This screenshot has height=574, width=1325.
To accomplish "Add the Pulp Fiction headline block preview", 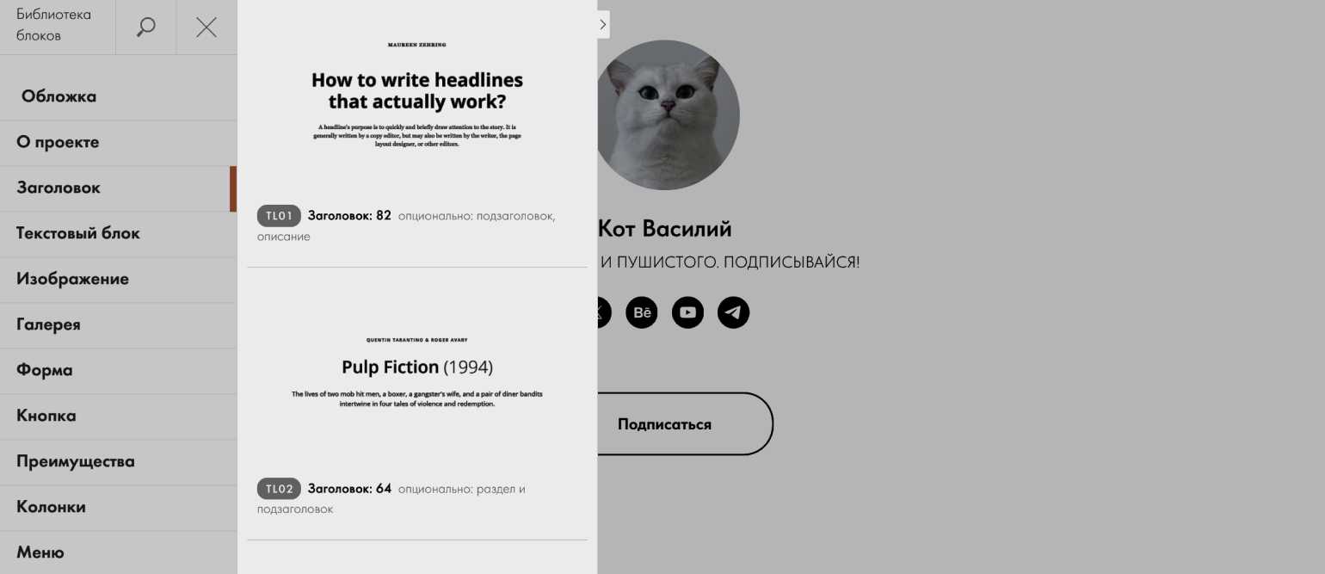I will (x=417, y=370).
